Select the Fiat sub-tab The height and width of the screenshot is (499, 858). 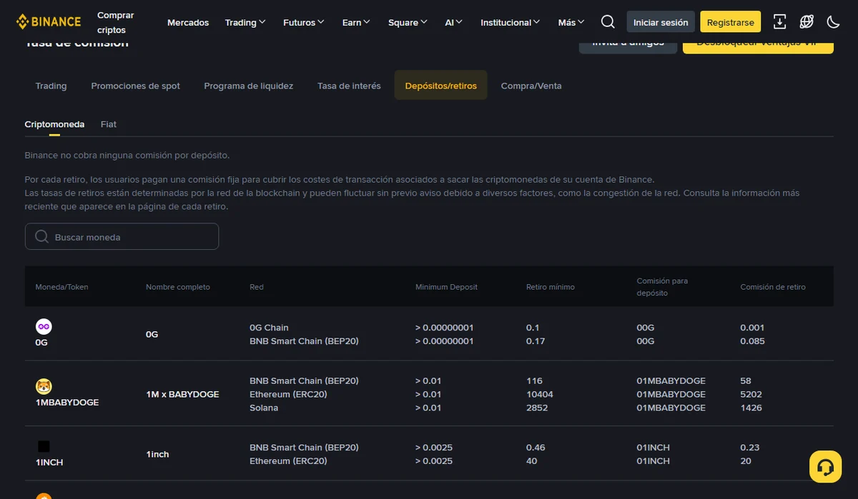pyautogui.click(x=109, y=124)
